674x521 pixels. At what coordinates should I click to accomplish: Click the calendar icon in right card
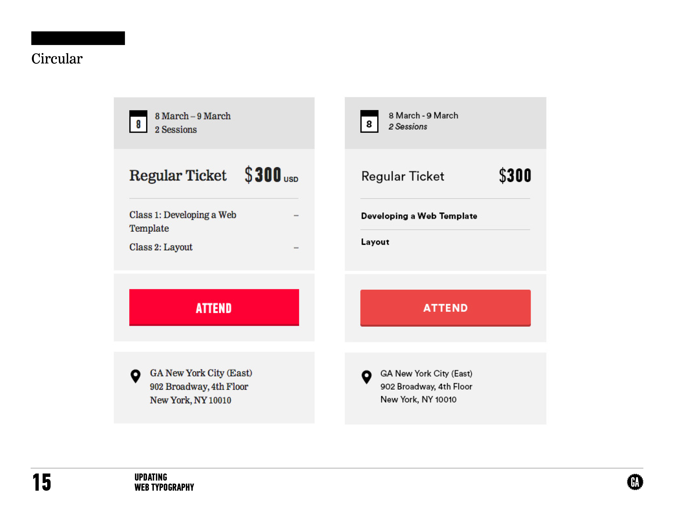[369, 121]
